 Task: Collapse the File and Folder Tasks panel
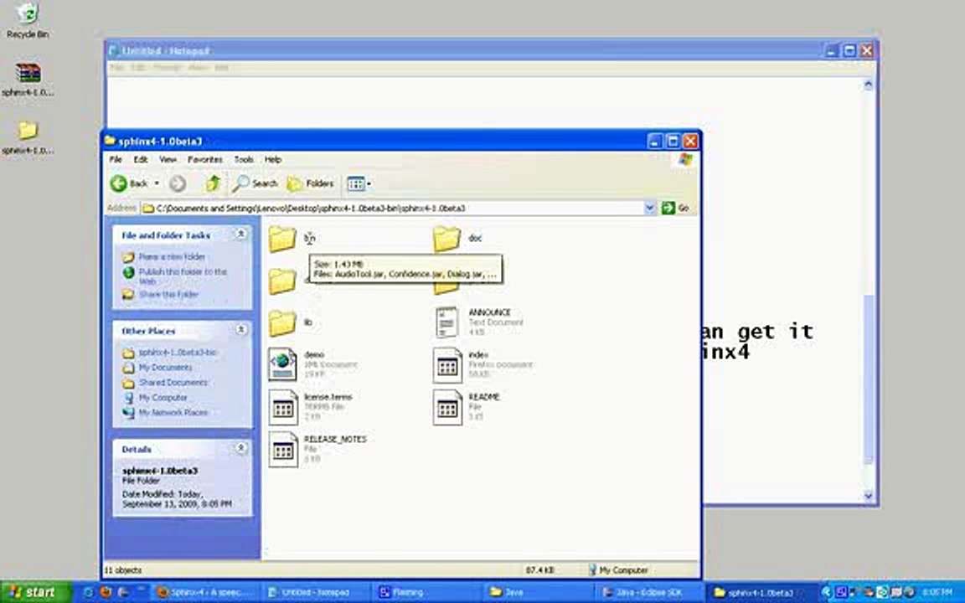click(241, 234)
